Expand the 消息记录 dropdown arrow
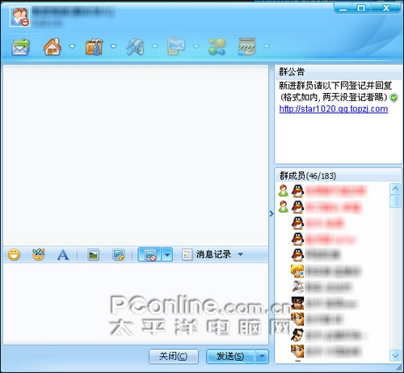Image resolution: width=404 pixels, height=373 pixels. point(241,254)
